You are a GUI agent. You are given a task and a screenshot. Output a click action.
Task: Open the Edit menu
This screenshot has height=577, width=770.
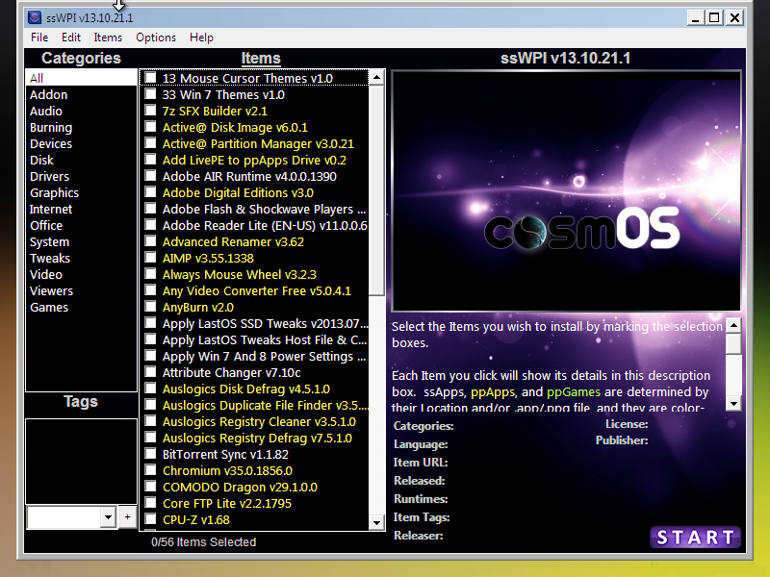point(70,38)
